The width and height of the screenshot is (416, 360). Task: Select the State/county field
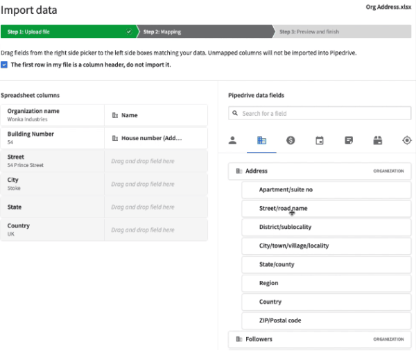(327, 264)
